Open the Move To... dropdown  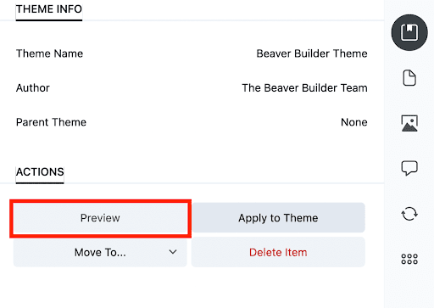coord(100,252)
